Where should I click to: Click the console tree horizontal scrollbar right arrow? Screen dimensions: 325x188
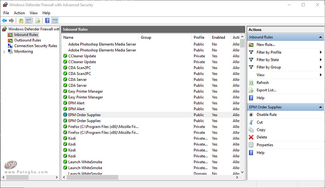click(57, 177)
